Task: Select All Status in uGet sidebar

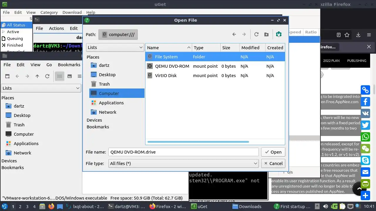Action: (x=16, y=25)
